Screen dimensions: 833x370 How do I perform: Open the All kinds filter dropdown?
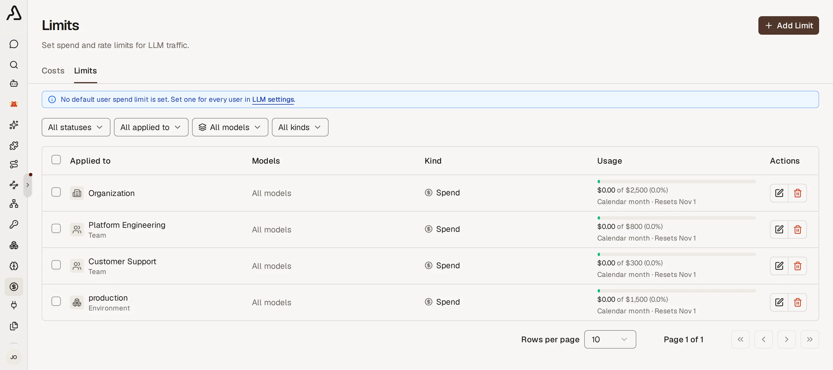pos(300,127)
